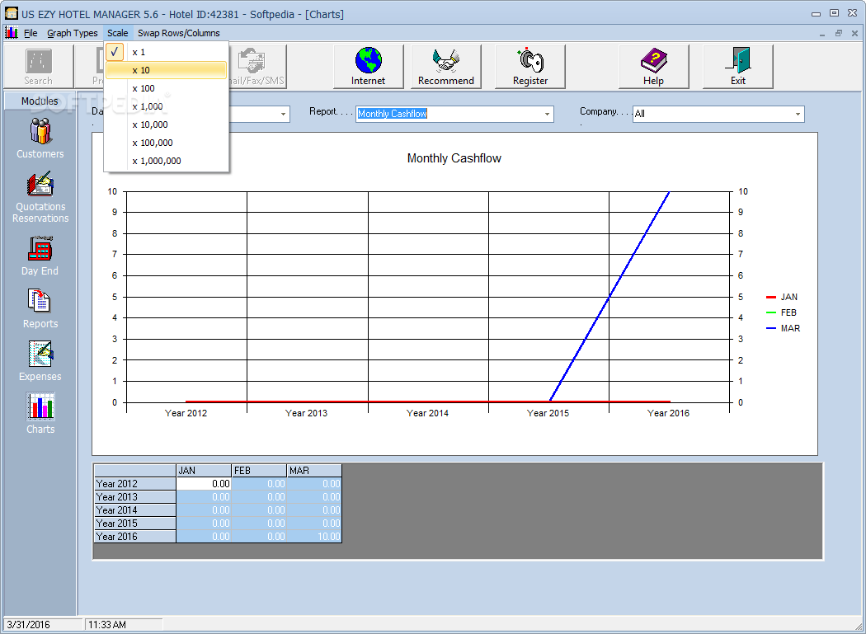The width and height of the screenshot is (866, 634).
Task: Click the JAN red legend swatch
Action: pyautogui.click(x=771, y=298)
